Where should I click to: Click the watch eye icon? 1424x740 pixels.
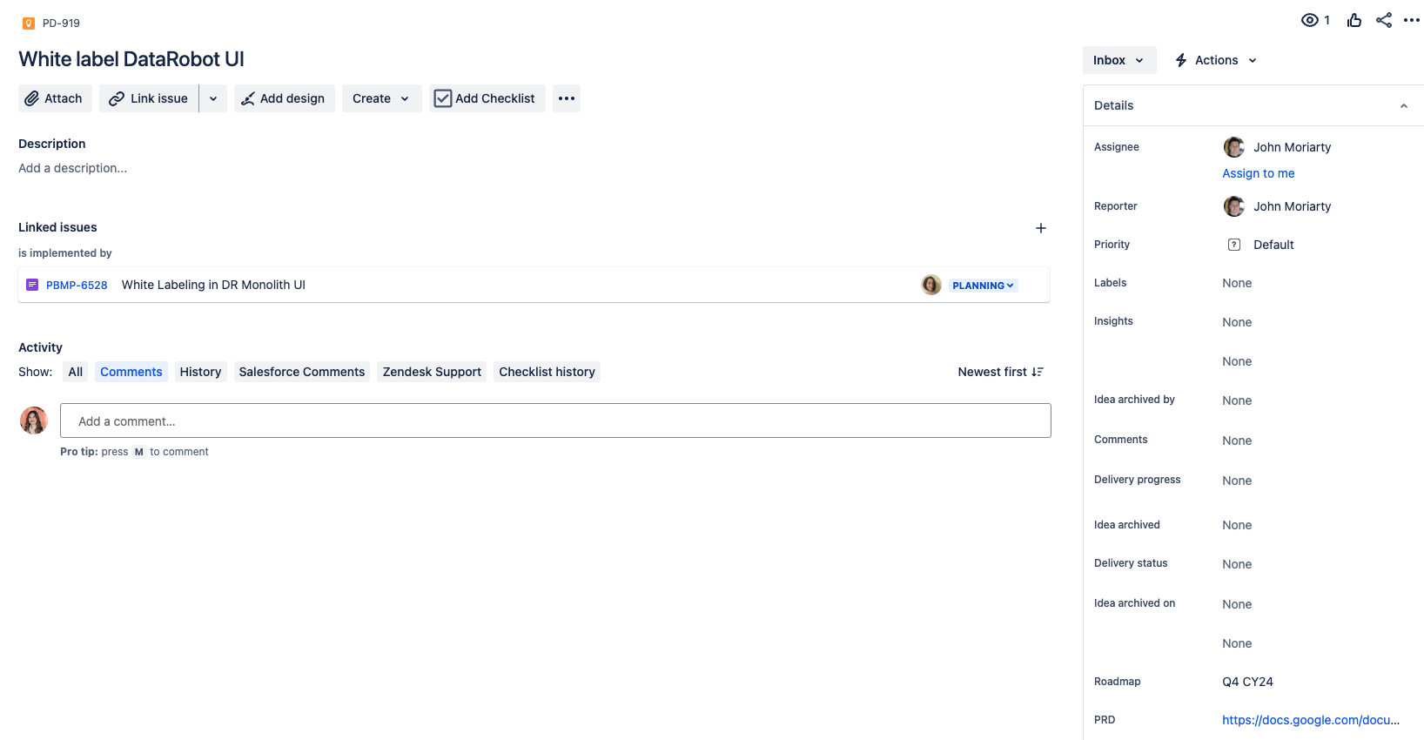1309,20
